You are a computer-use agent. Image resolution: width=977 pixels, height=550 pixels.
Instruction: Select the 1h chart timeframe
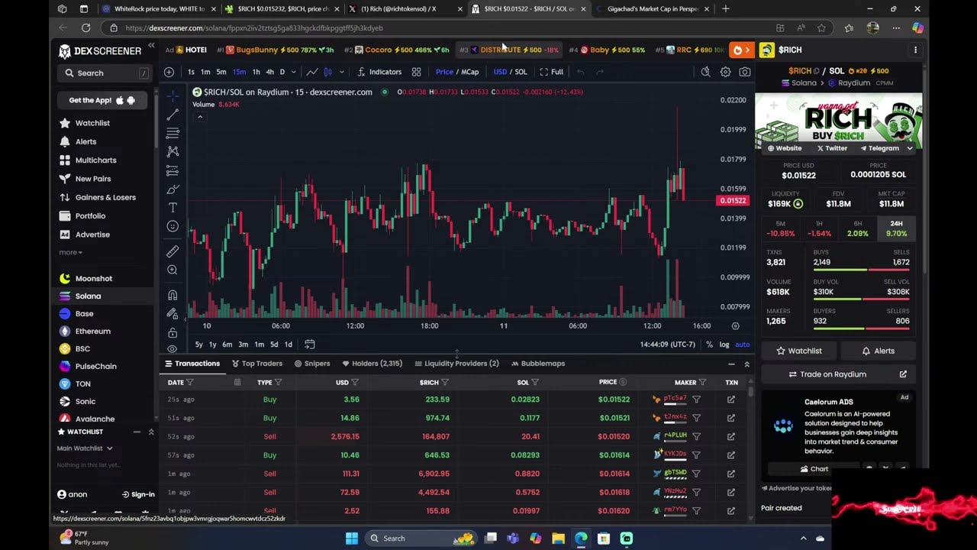coord(256,72)
